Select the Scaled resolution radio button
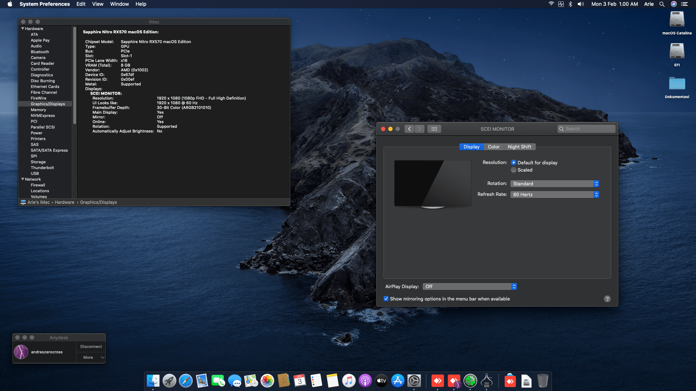 (514, 170)
